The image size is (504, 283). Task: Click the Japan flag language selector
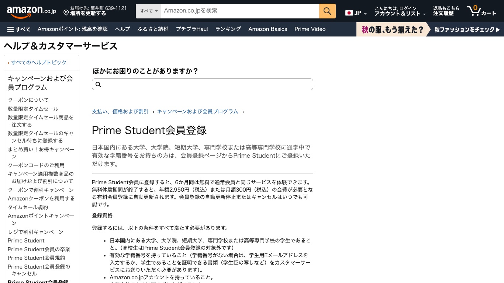point(356,13)
